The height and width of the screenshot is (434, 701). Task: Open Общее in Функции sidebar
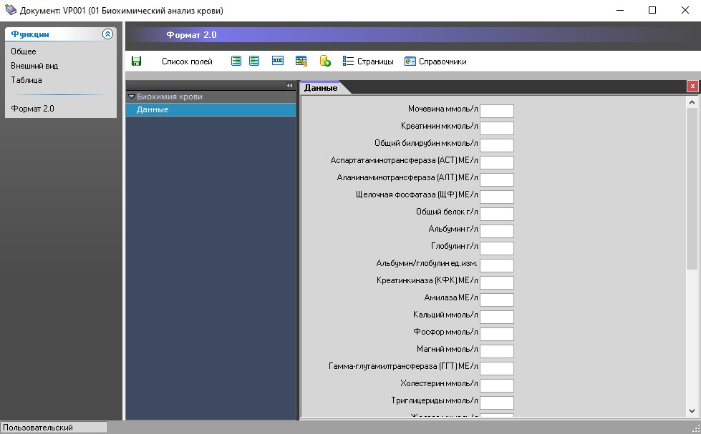tap(24, 51)
